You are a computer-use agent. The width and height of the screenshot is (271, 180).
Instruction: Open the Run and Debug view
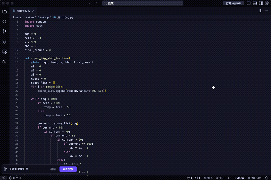[5, 42]
